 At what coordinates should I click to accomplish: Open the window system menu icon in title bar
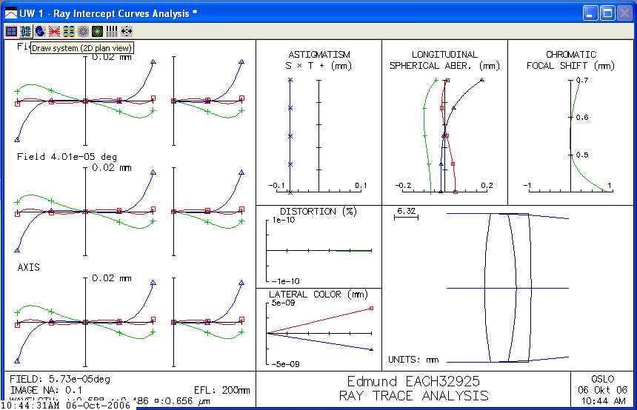click(11, 13)
